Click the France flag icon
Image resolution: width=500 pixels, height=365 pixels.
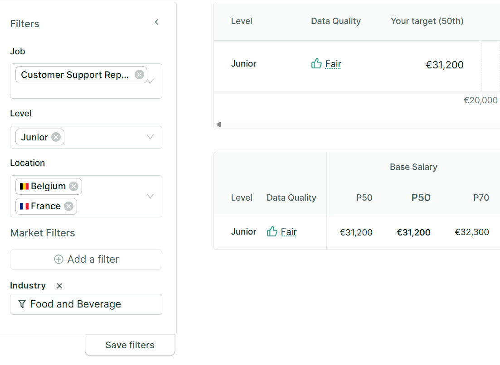coord(25,206)
